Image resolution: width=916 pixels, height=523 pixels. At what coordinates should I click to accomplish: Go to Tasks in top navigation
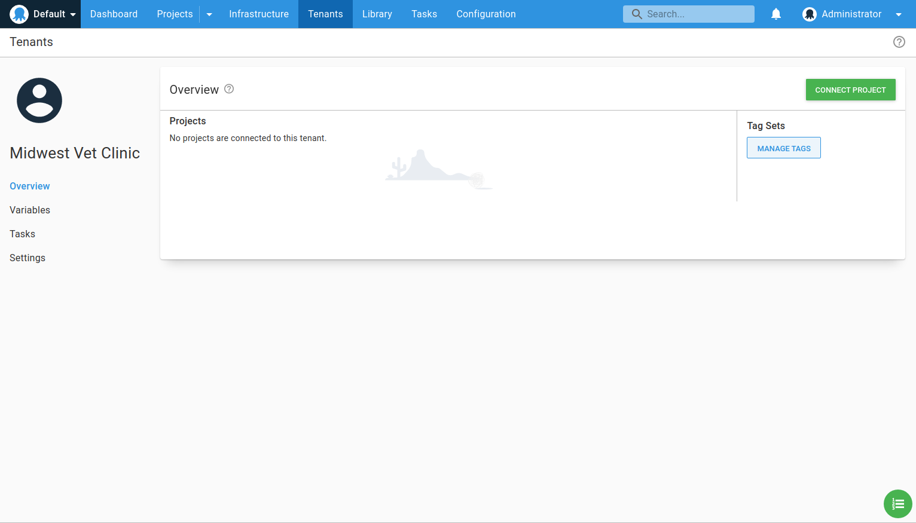(424, 14)
